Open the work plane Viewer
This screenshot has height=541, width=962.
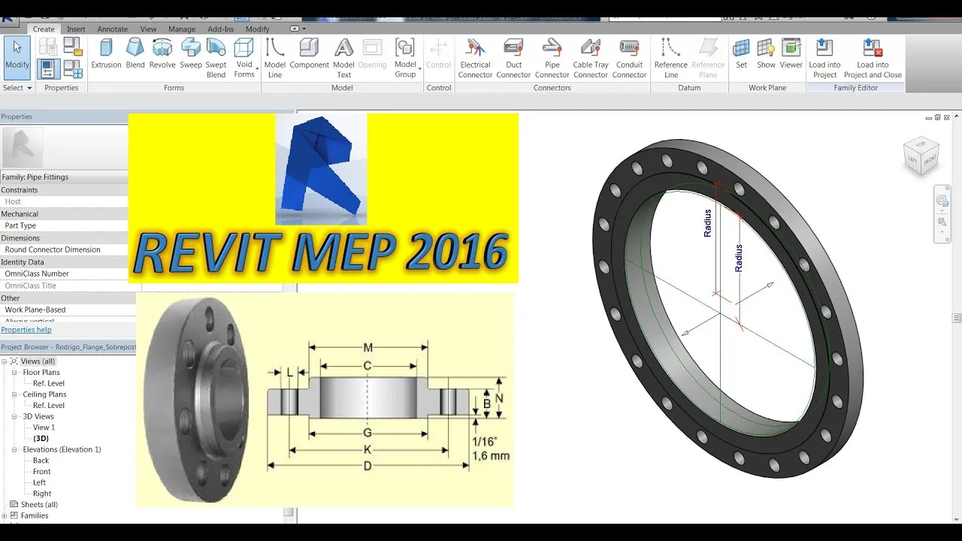pyautogui.click(x=791, y=56)
